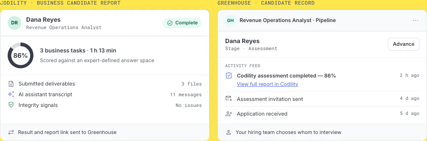The image size is (427, 141).
Task: Click 'Result and report link sent to Greenhouse'
Action: click(67, 132)
